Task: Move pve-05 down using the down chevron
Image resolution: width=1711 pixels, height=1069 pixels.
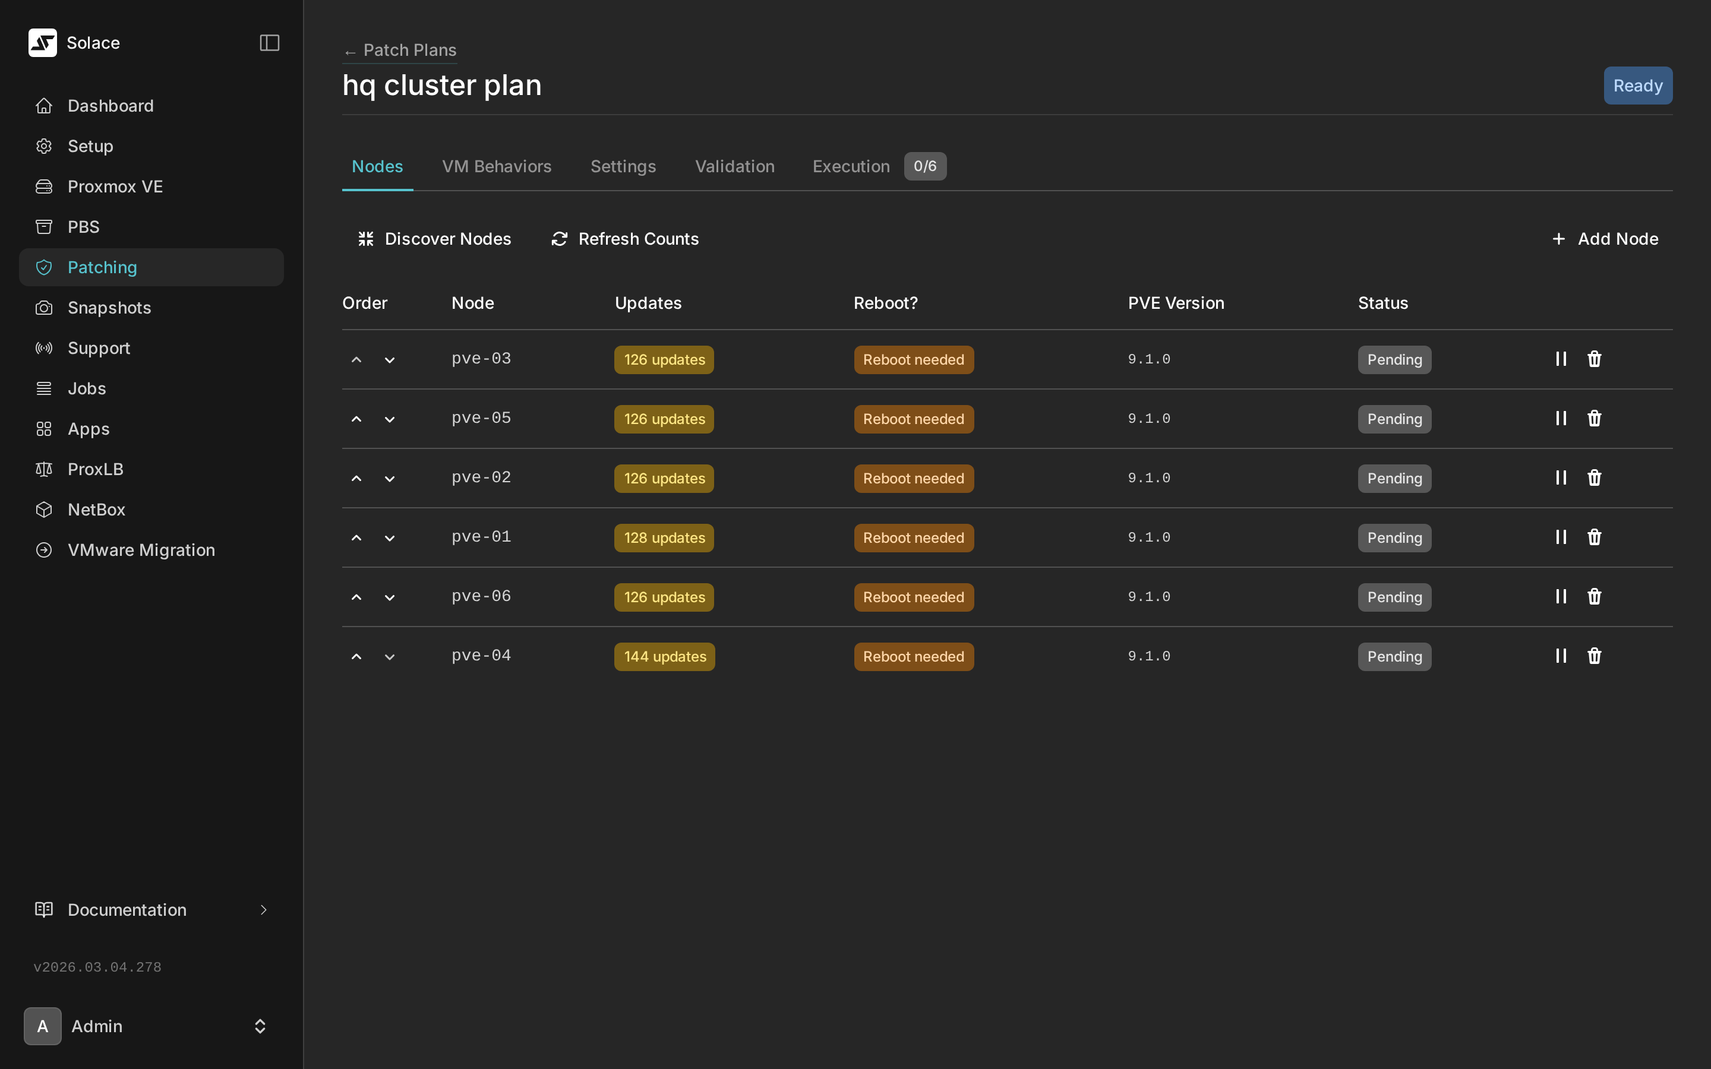Action: click(x=390, y=419)
